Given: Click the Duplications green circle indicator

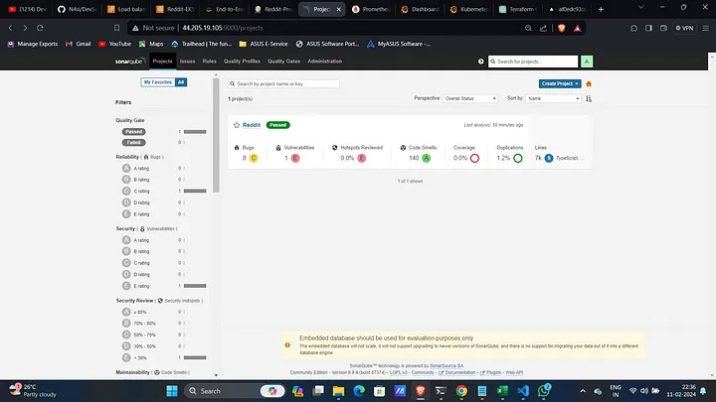Looking at the screenshot, I should [518, 158].
